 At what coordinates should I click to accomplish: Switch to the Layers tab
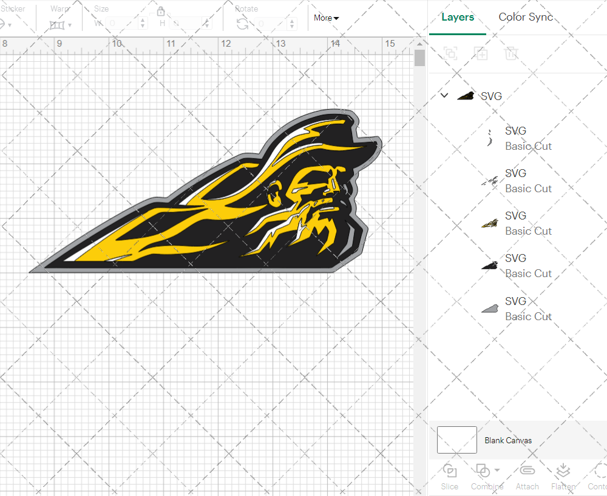[x=458, y=18]
